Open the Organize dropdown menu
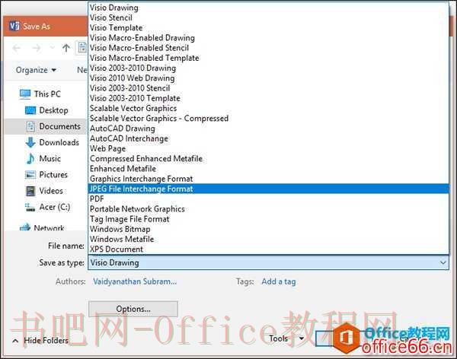The width and height of the screenshot is (457, 359). (36, 70)
